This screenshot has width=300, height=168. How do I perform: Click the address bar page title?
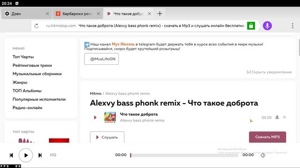point(161,26)
